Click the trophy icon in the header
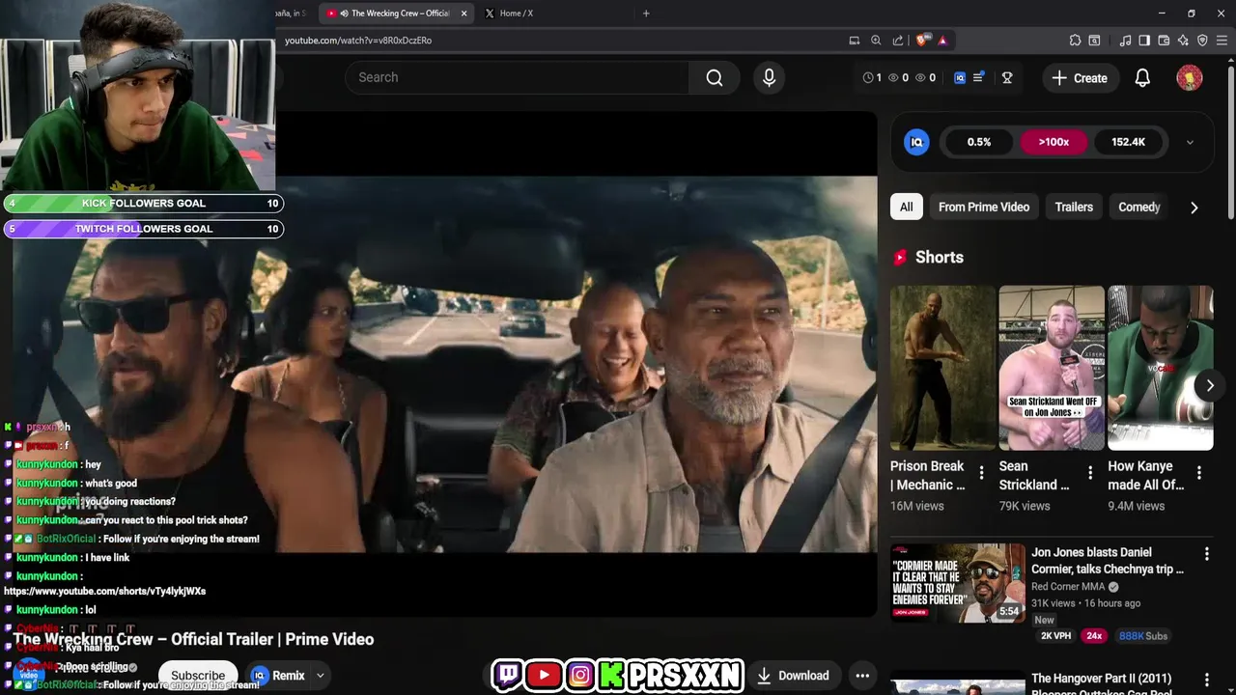The width and height of the screenshot is (1236, 695). [1007, 78]
